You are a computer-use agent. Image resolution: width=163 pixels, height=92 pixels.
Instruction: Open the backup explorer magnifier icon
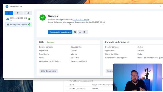(x=75, y=32)
